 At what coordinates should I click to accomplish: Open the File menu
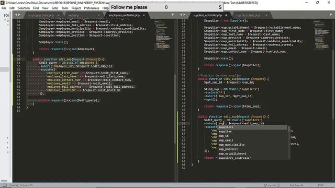pos(4,8)
